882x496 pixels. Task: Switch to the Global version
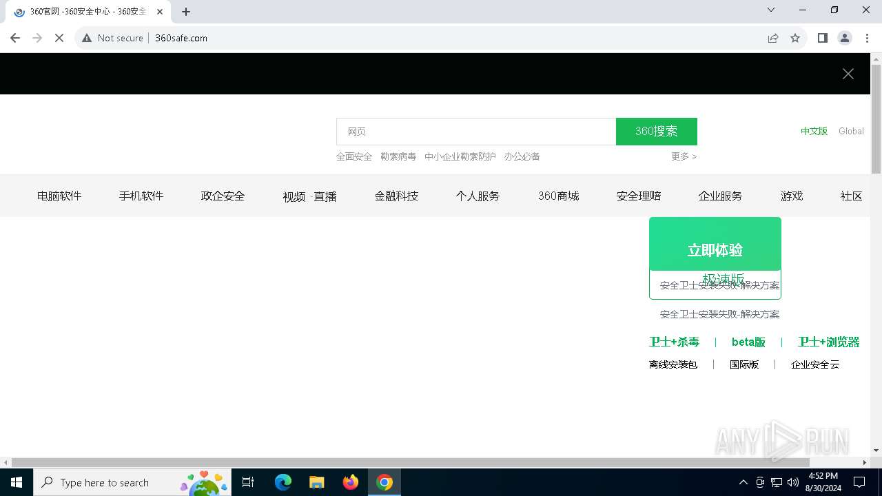point(851,131)
